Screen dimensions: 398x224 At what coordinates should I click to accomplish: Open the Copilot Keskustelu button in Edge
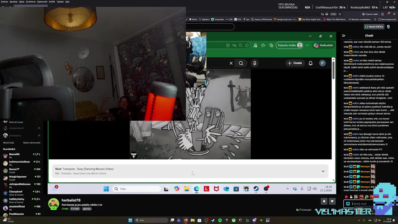tap(323, 45)
